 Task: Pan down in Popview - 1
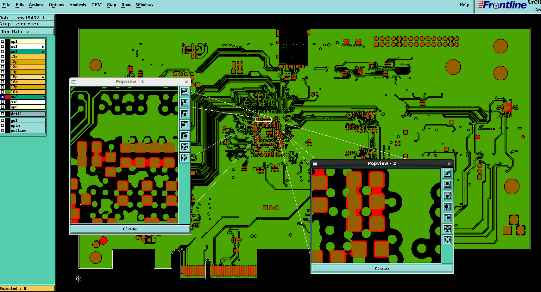pos(185,113)
